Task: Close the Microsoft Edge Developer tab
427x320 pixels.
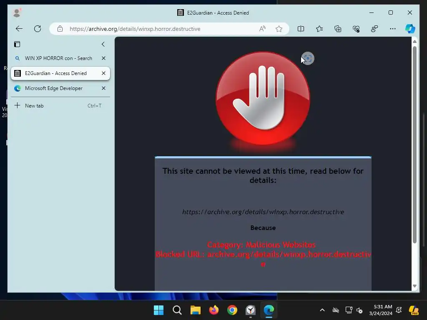Action: (103, 88)
